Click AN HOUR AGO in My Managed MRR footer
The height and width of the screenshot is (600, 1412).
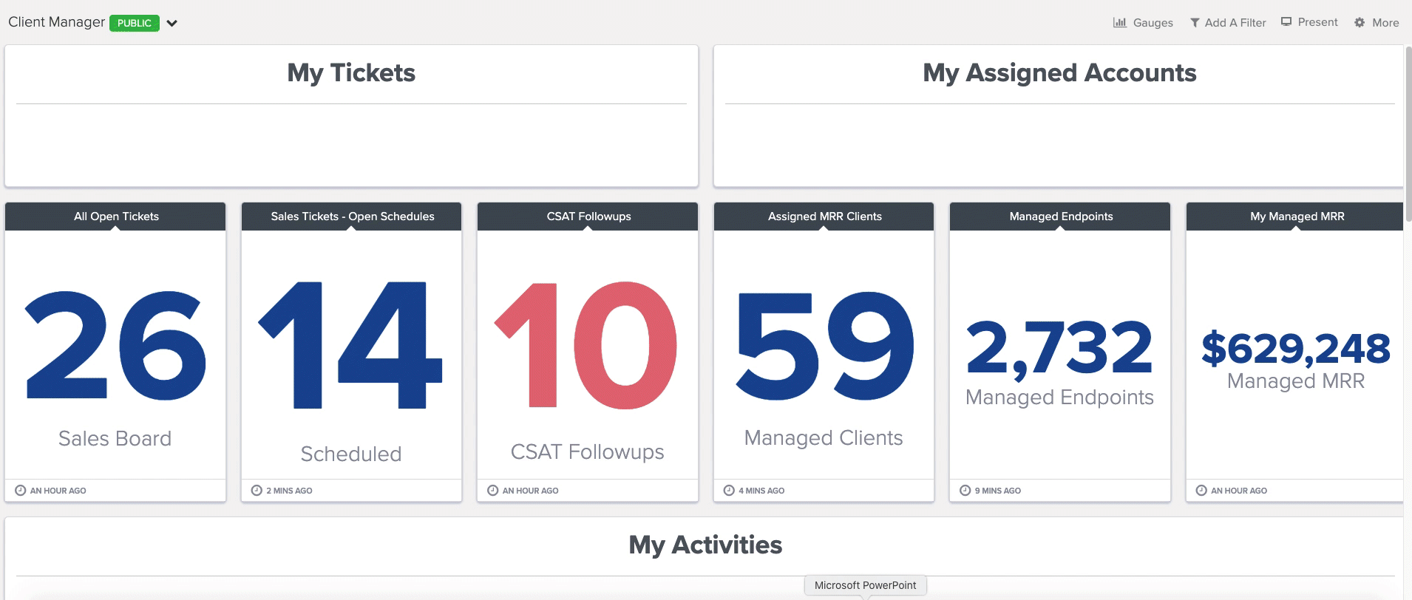tap(1239, 491)
